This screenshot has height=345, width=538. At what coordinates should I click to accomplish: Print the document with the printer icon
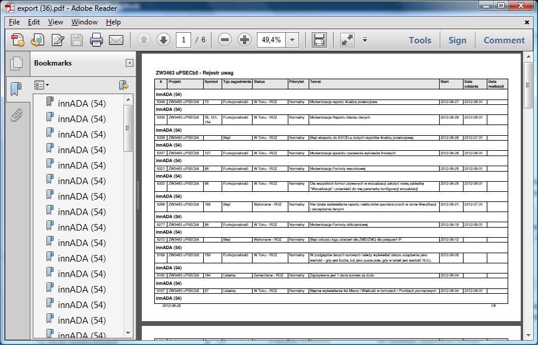[97, 40]
